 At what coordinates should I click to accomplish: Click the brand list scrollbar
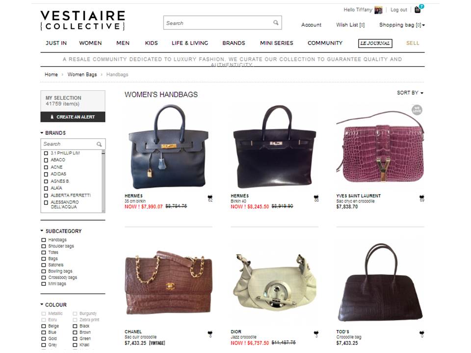[x=104, y=181]
